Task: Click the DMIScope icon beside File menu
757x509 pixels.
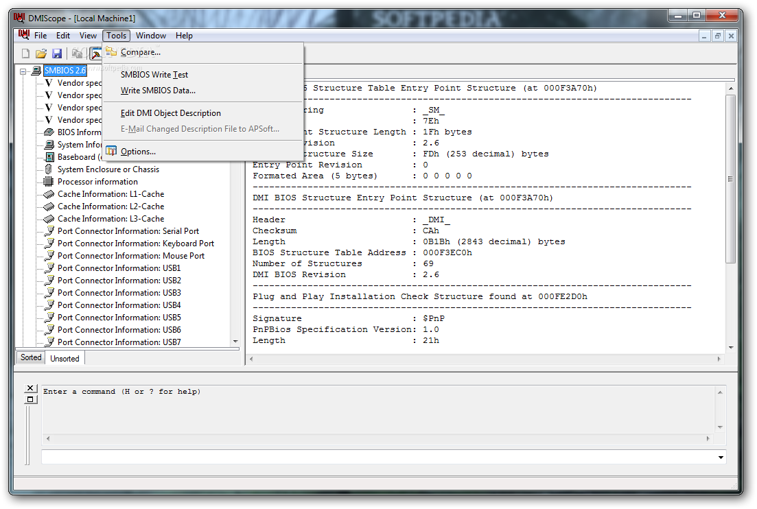Action: click(x=23, y=35)
